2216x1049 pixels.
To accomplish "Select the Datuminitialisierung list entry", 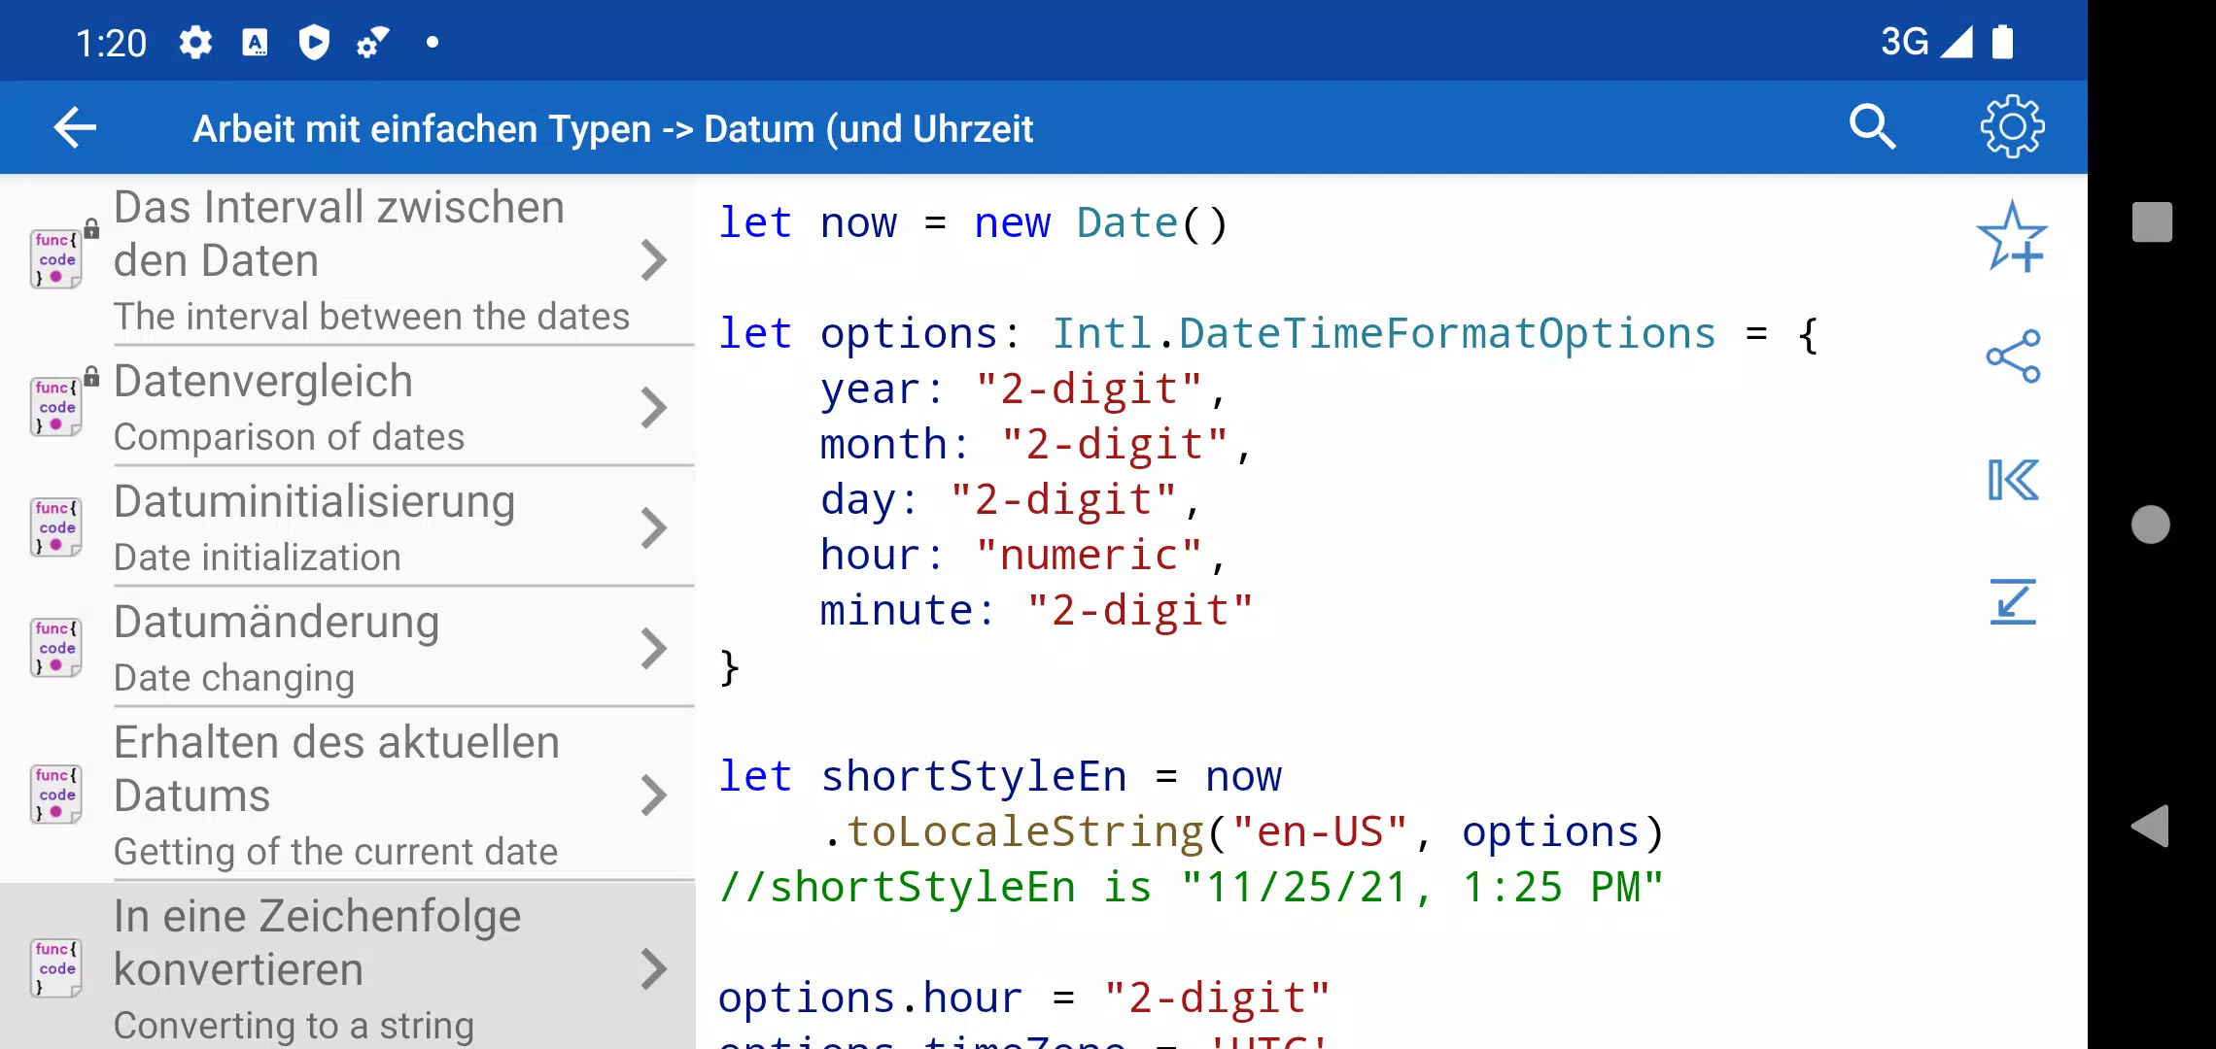I will pos(348,528).
